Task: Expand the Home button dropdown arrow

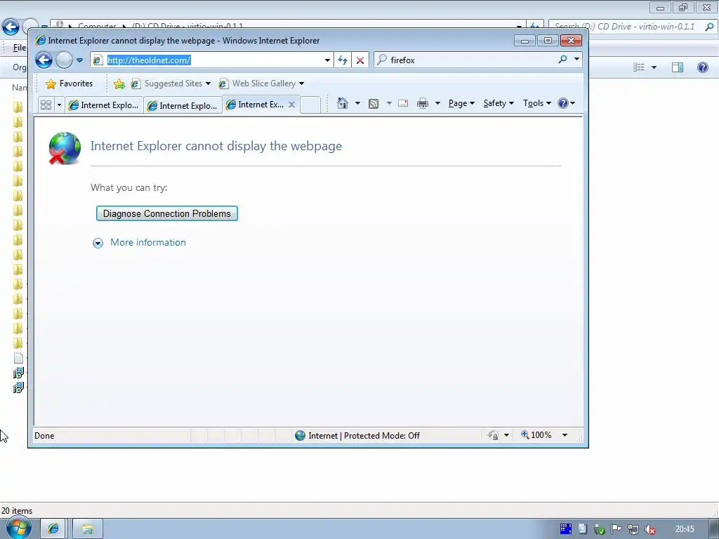Action: [357, 103]
